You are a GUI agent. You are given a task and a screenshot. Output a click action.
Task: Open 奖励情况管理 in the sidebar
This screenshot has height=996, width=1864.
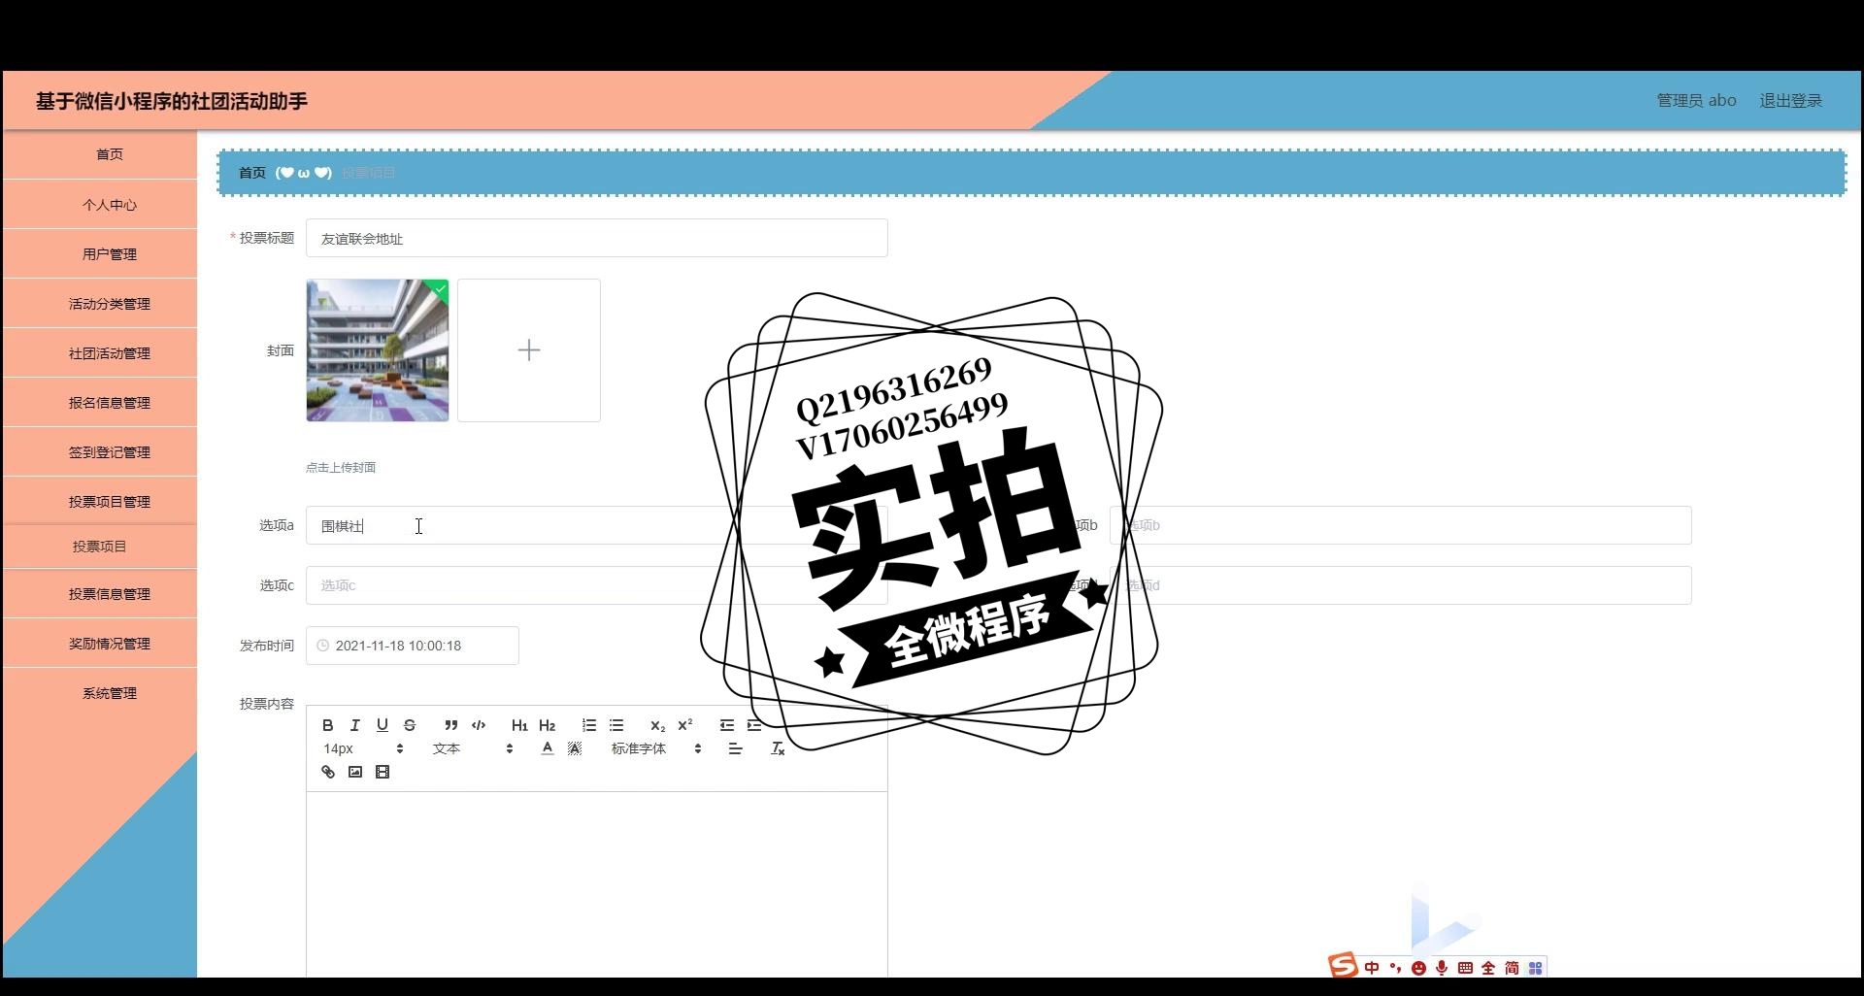point(100,644)
